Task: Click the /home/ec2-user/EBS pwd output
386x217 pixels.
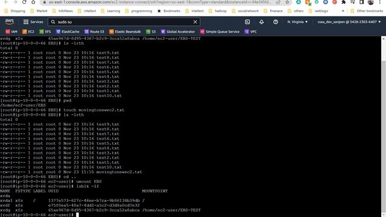Action: click(23, 105)
